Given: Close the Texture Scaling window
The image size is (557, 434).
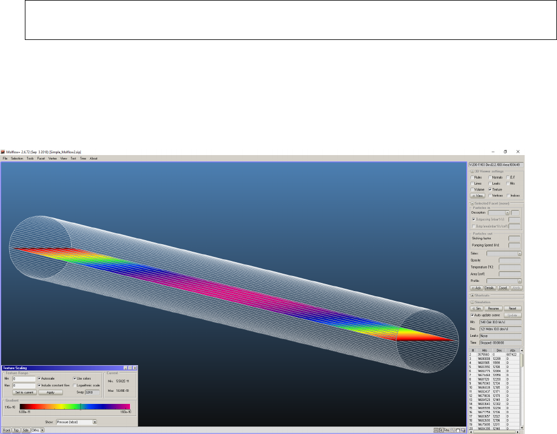Looking at the screenshot, I should (135, 368).
